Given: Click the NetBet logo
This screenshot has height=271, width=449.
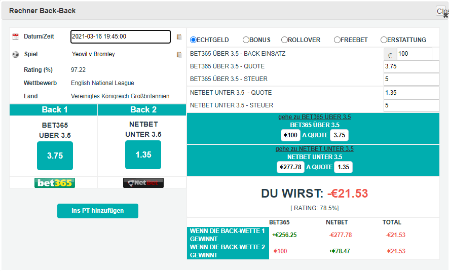Looking at the screenshot, I should [x=143, y=183].
